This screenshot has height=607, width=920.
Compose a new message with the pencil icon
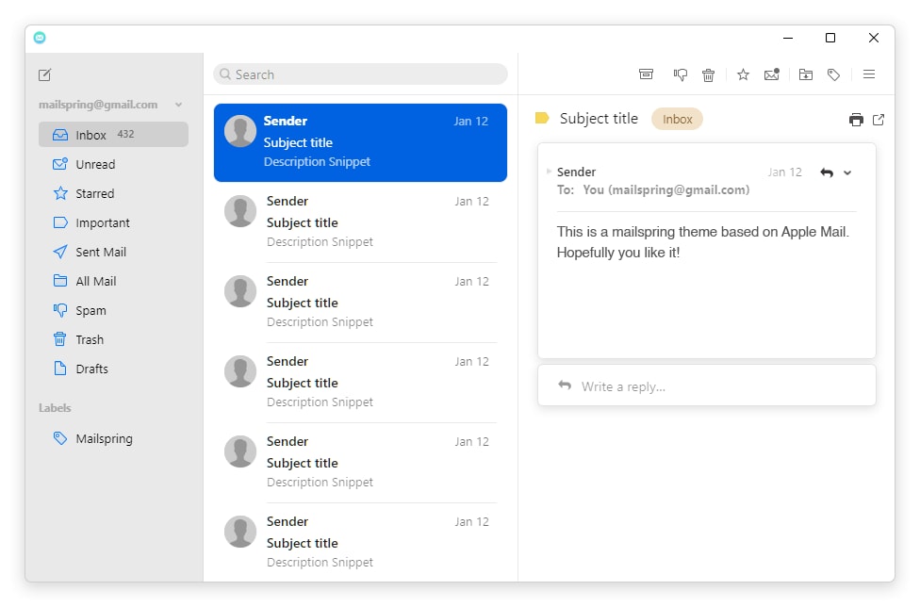click(x=44, y=75)
